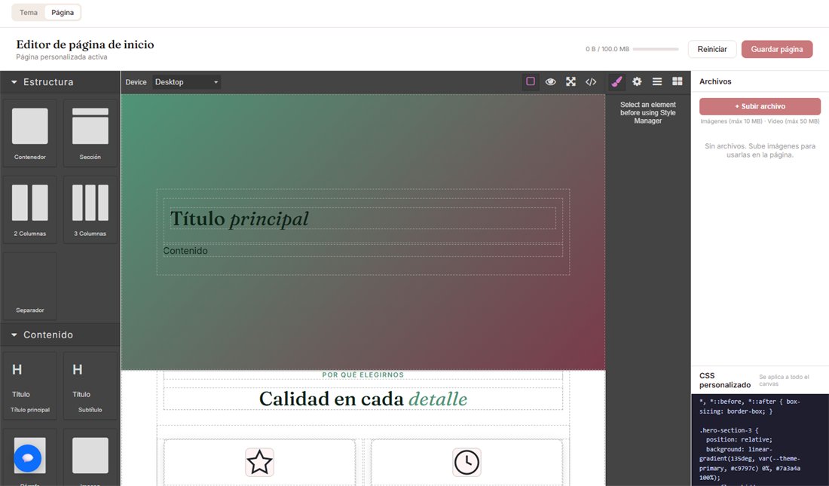The width and height of the screenshot is (829, 486).
Task: Open the Device Desktop dropdown
Action: point(187,82)
